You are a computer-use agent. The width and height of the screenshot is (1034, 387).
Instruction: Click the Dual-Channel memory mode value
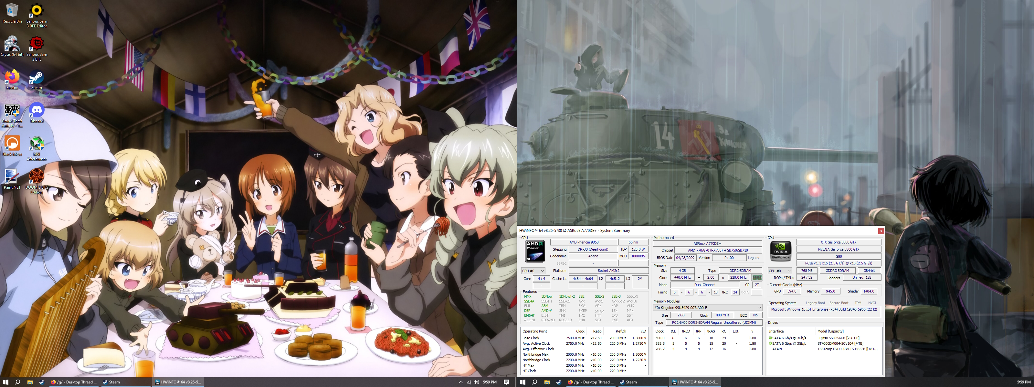704,285
